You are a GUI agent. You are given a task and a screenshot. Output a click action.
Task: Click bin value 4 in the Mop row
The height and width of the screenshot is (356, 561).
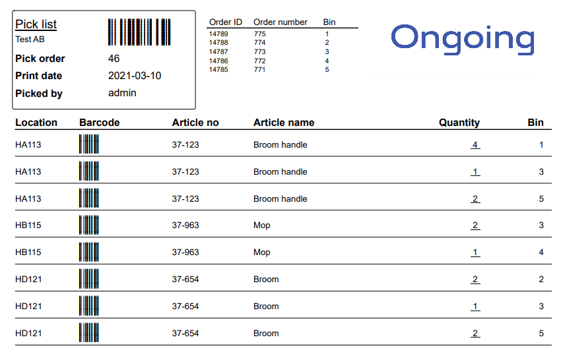pyautogui.click(x=541, y=252)
